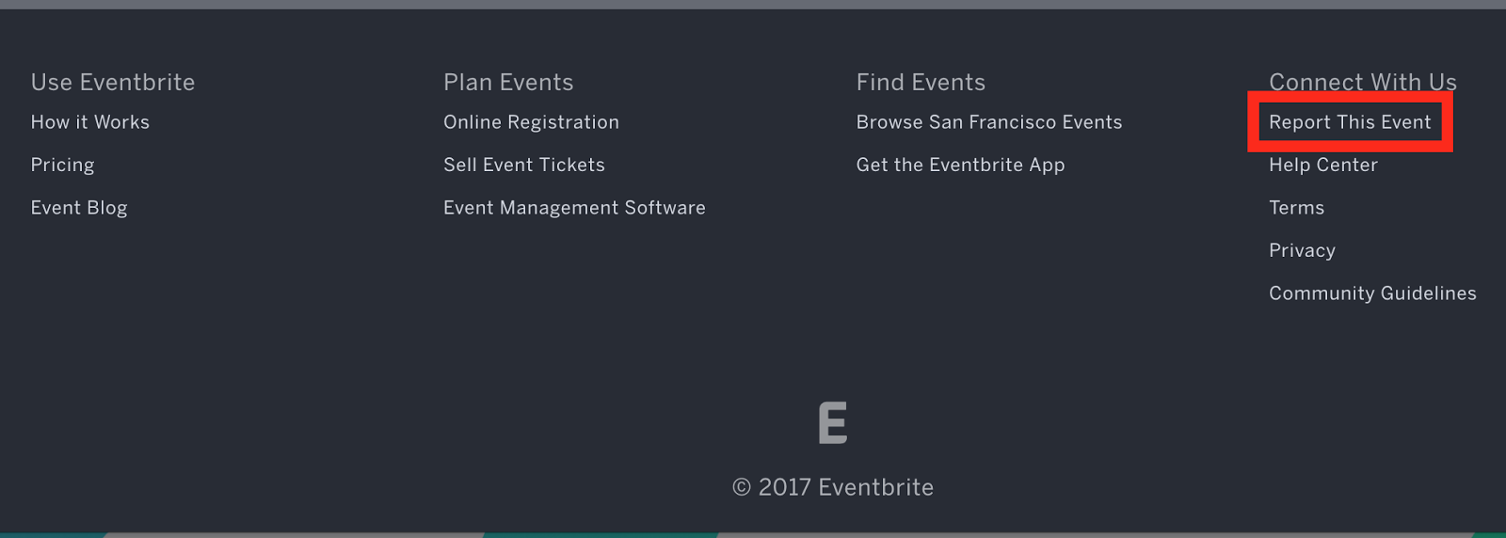Visit the Event Blog link
This screenshot has width=1506, height=538.
click(79, 208)
